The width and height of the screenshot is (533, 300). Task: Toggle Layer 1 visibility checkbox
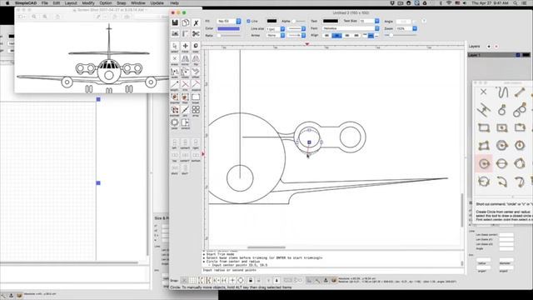pyautogui.click(x=518, y=55)
